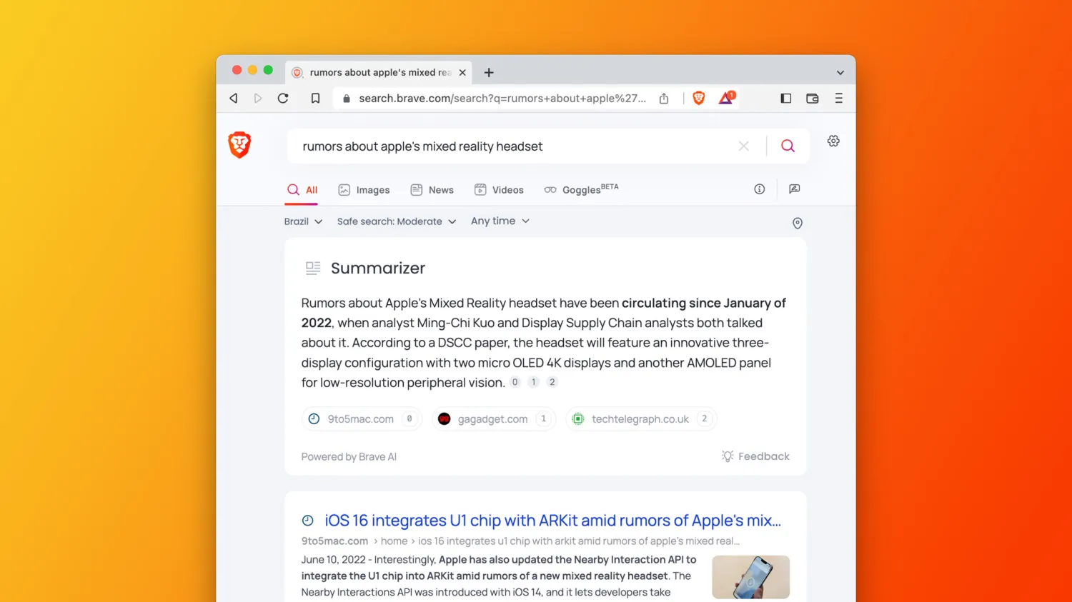Click the Brave Shields lion icon

[x=699, y=99]
